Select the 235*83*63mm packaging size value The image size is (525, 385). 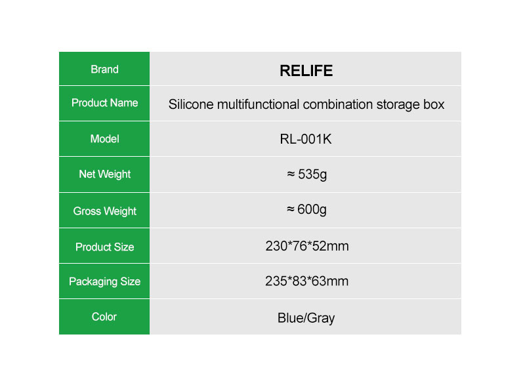click(x=306, y=281)
